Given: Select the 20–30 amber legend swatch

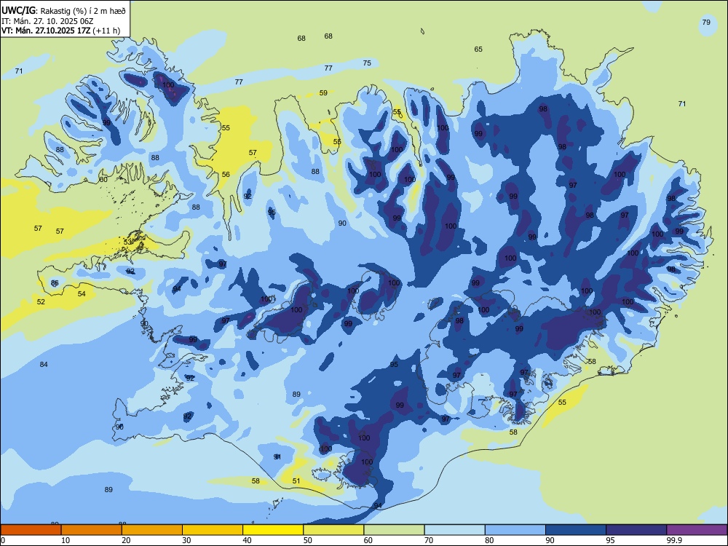Looking at the screenshot, I should 152,530.
